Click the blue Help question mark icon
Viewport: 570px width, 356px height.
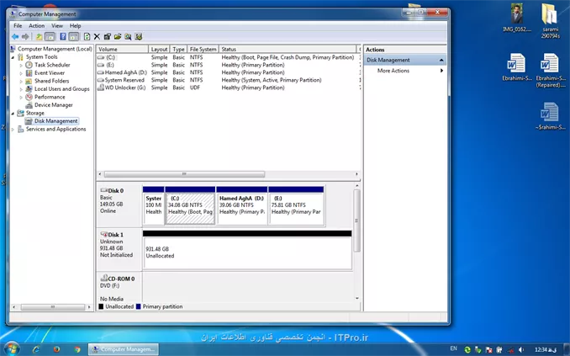(63, 36)
